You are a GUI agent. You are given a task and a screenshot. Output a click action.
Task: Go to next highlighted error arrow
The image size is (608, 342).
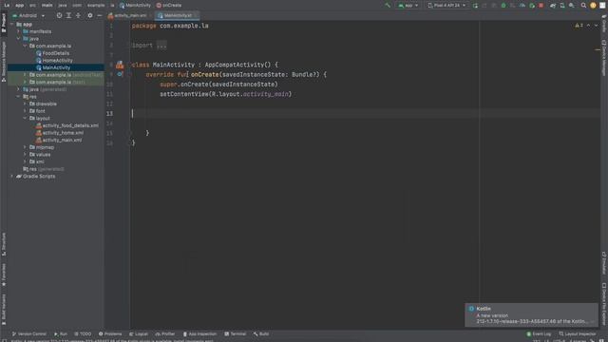[x=596, y=26]
